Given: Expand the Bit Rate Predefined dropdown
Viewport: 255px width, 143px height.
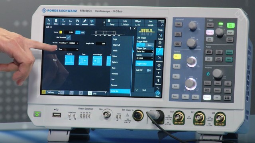Looking at the screenshot, I should 63,43.
